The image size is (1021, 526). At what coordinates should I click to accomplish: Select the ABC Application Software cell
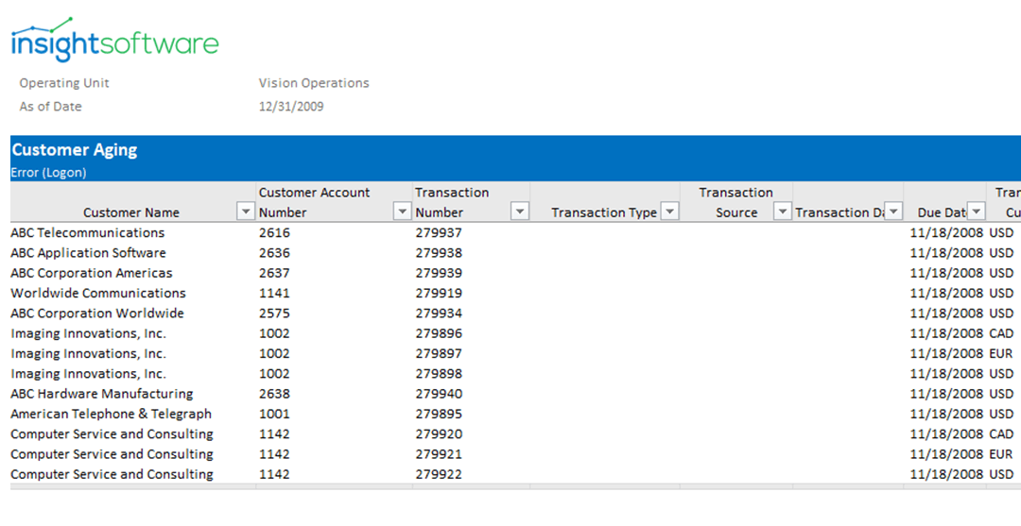(x=88, y=253)
